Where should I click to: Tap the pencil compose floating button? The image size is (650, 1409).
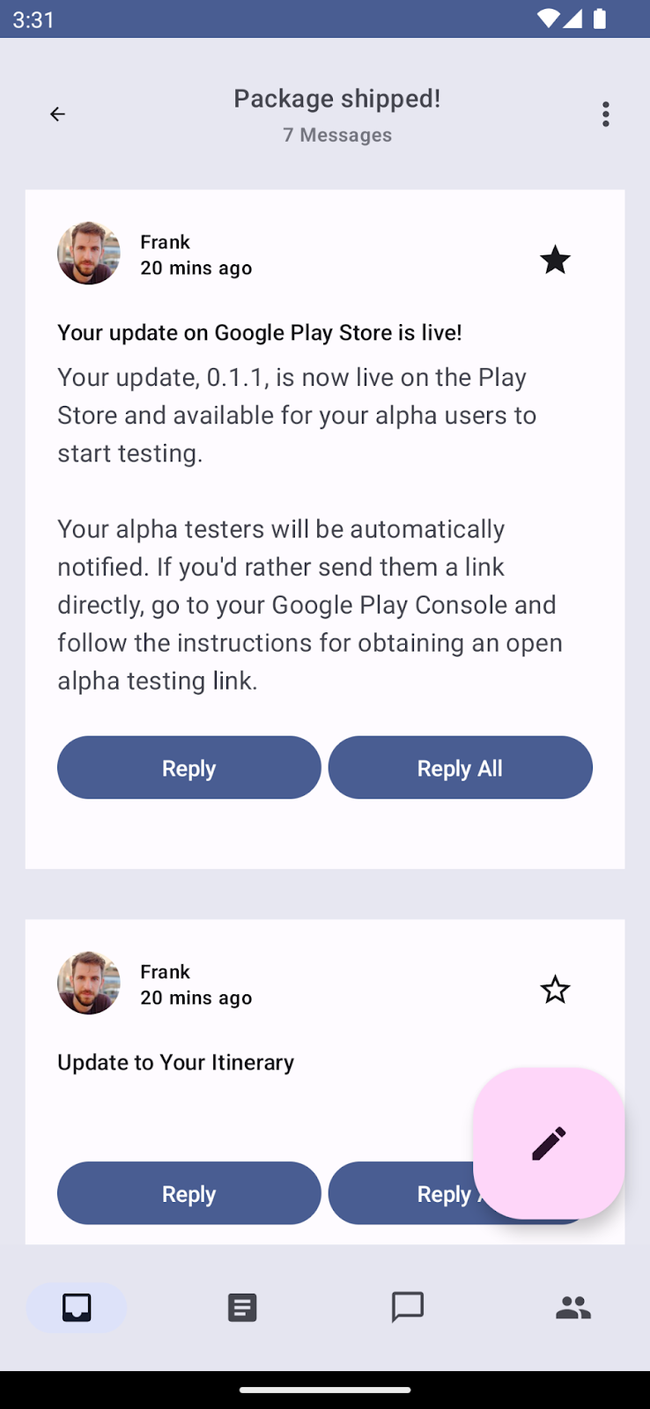549,1143
